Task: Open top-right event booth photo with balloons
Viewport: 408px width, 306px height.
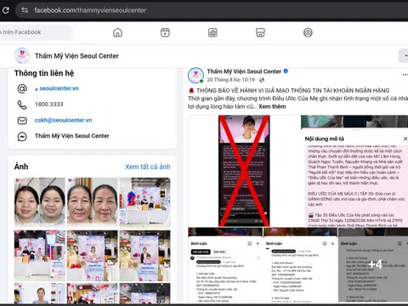Action: click(144, 203)
